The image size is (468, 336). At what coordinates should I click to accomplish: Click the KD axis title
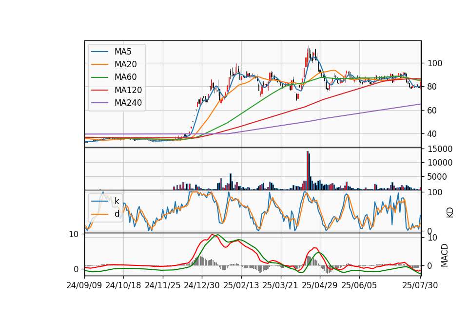point(450,213)
